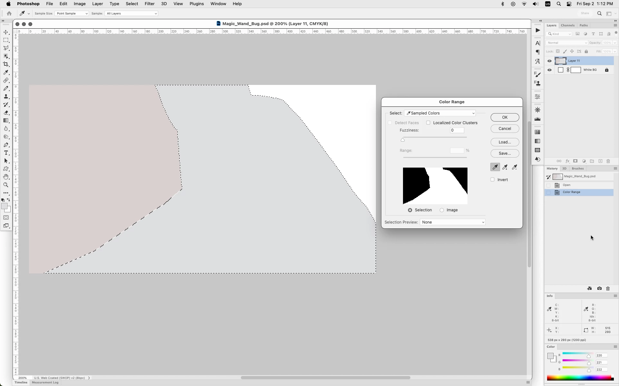Check the Invert option
Viewport: 619px width, 386px height.
click(492, 179)
